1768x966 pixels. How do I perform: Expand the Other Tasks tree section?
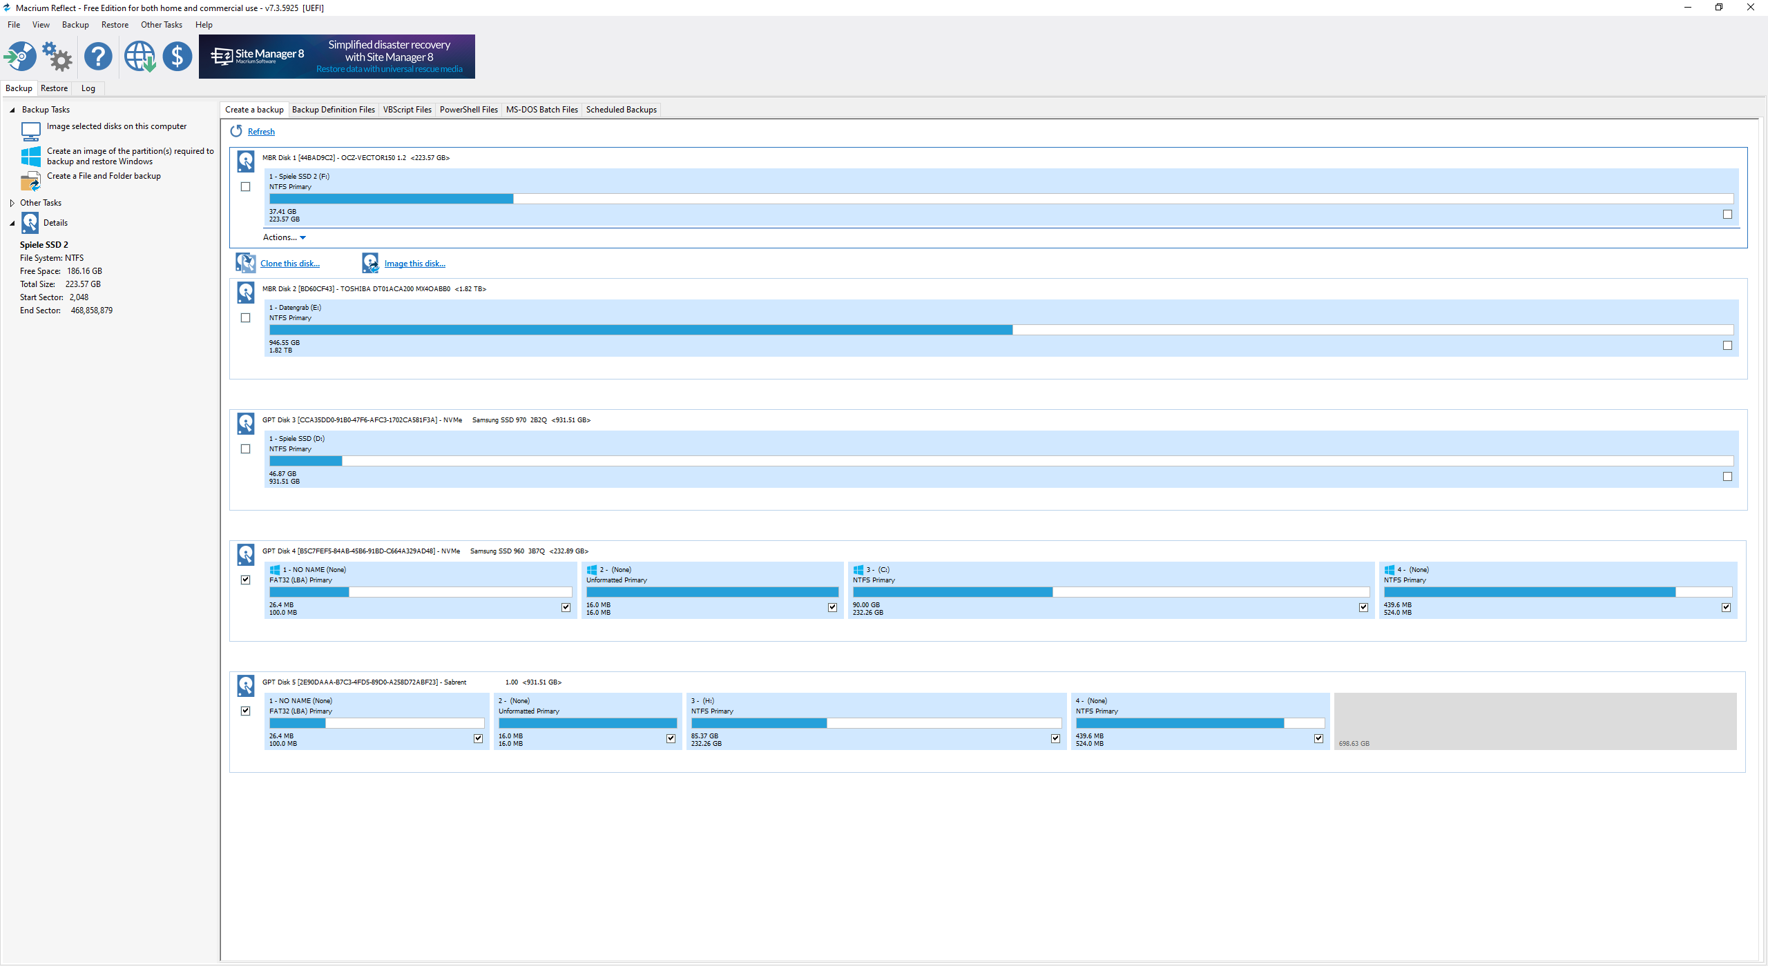pyautogui.click(x=12, y=203)
